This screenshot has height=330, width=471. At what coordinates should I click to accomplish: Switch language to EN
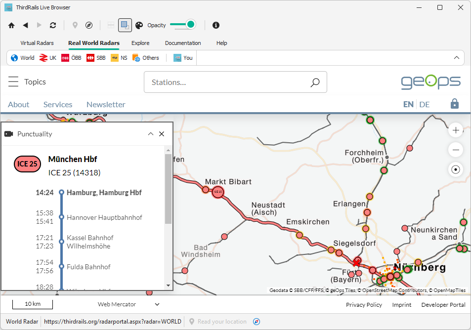coord(408,105)
